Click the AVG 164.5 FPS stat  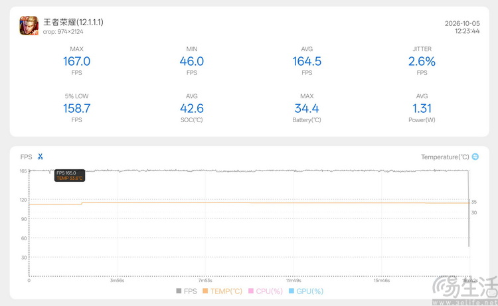point(307,61)
